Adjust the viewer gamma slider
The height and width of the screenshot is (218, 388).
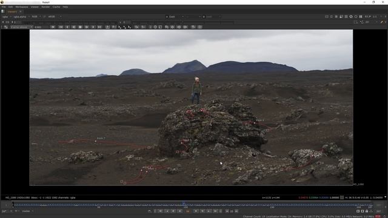pyautogui.click(x=183, y=22)
